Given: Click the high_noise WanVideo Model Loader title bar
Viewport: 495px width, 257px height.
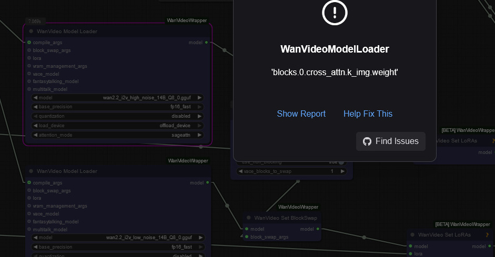Looking at the screenshot, I should tap(117, 31).
